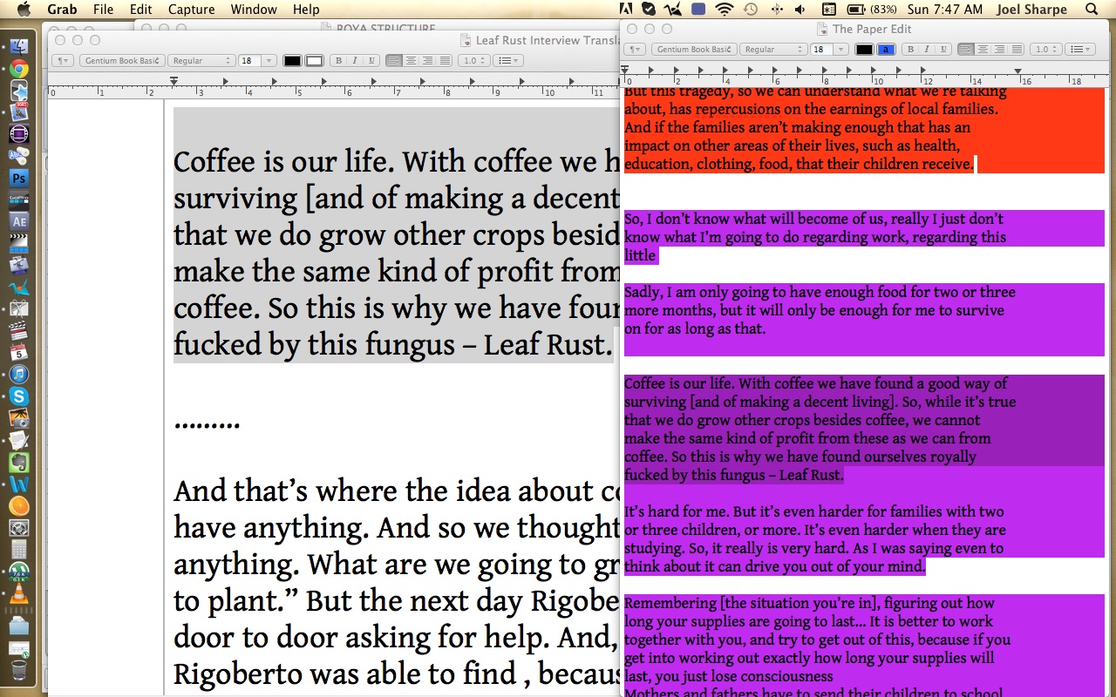Center align text in The Paper Edit
The image size is (1116, 697).
983,50
